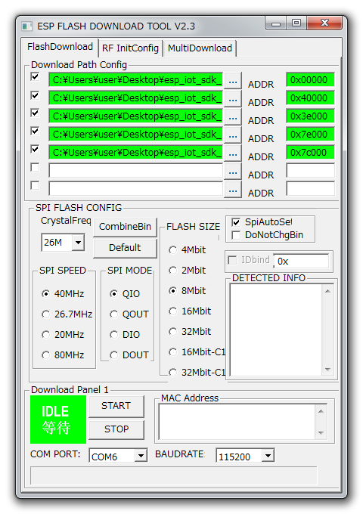Browse file for the 0x7e000 address row
The height and width of the screenshot is (514, 363).
click(x=233, y=135)
